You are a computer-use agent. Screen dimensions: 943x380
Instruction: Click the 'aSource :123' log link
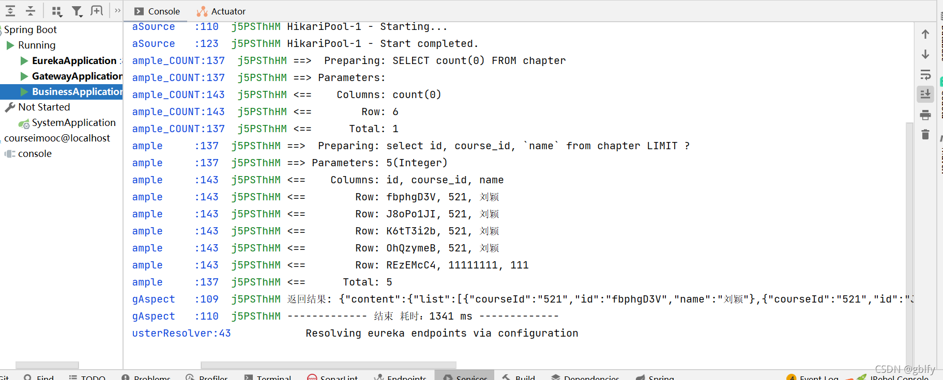pos(175,43)
